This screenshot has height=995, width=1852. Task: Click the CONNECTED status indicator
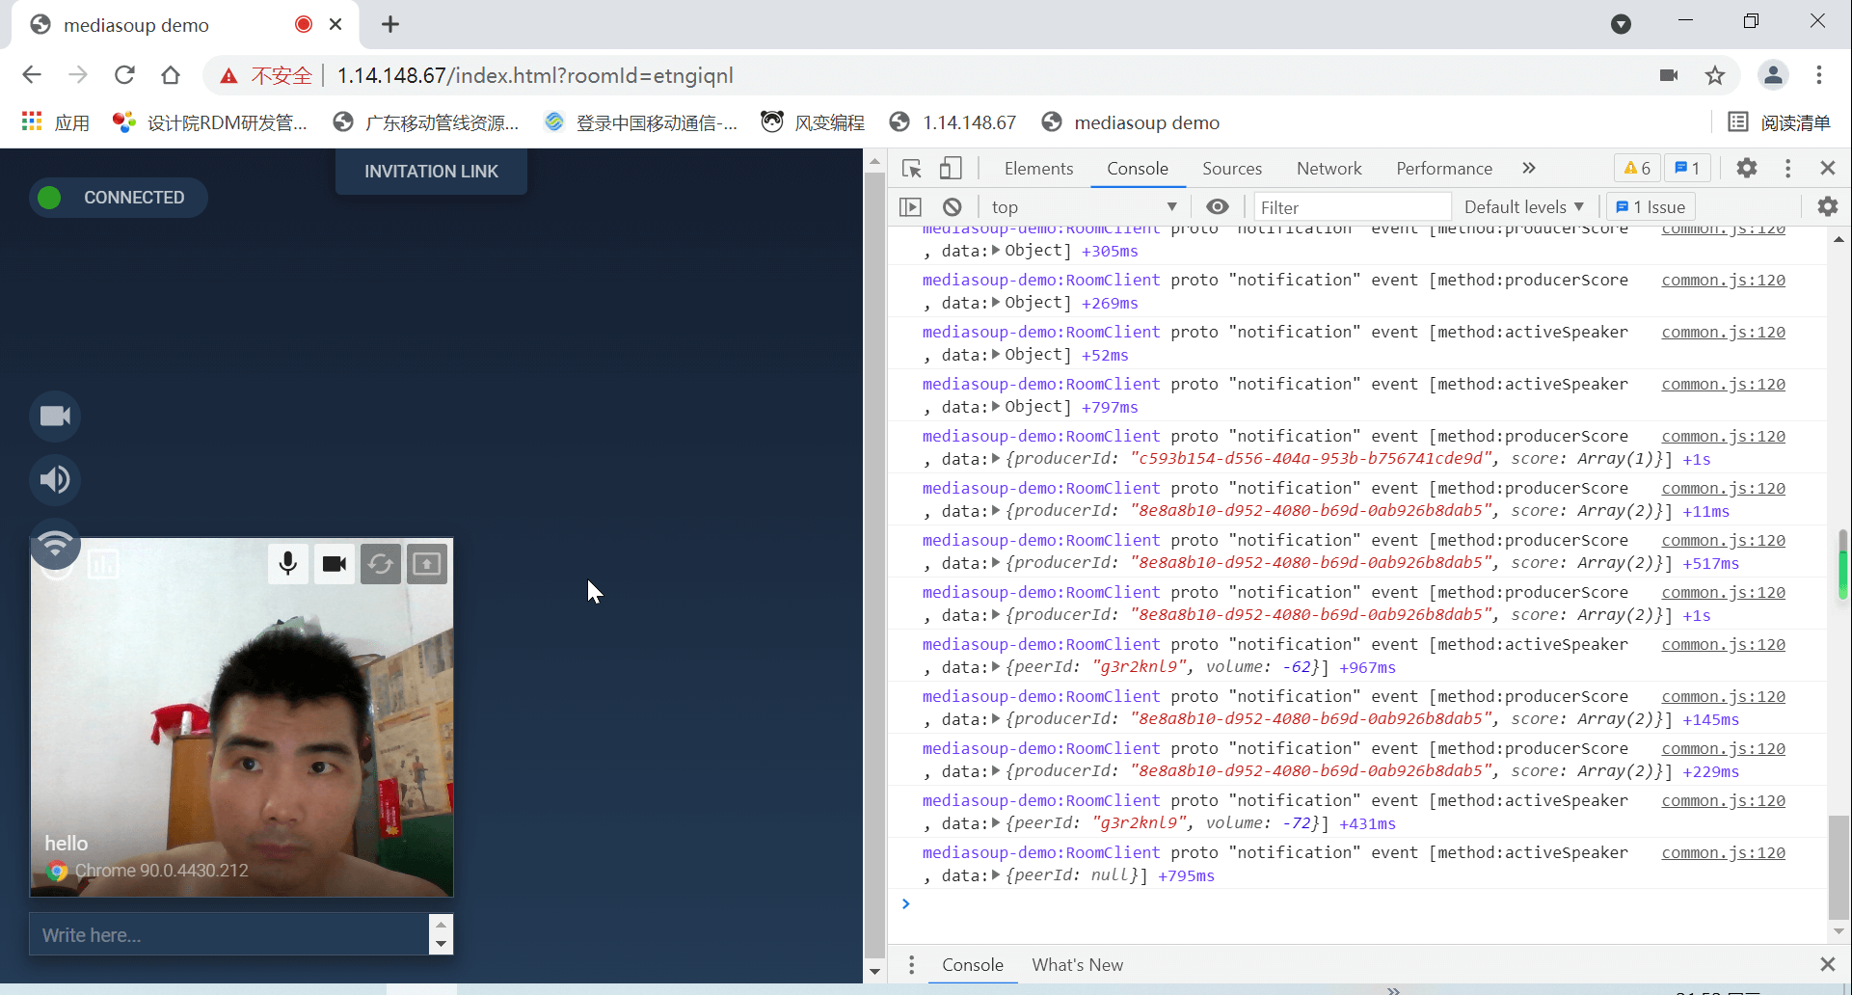(x=118, y=198)
